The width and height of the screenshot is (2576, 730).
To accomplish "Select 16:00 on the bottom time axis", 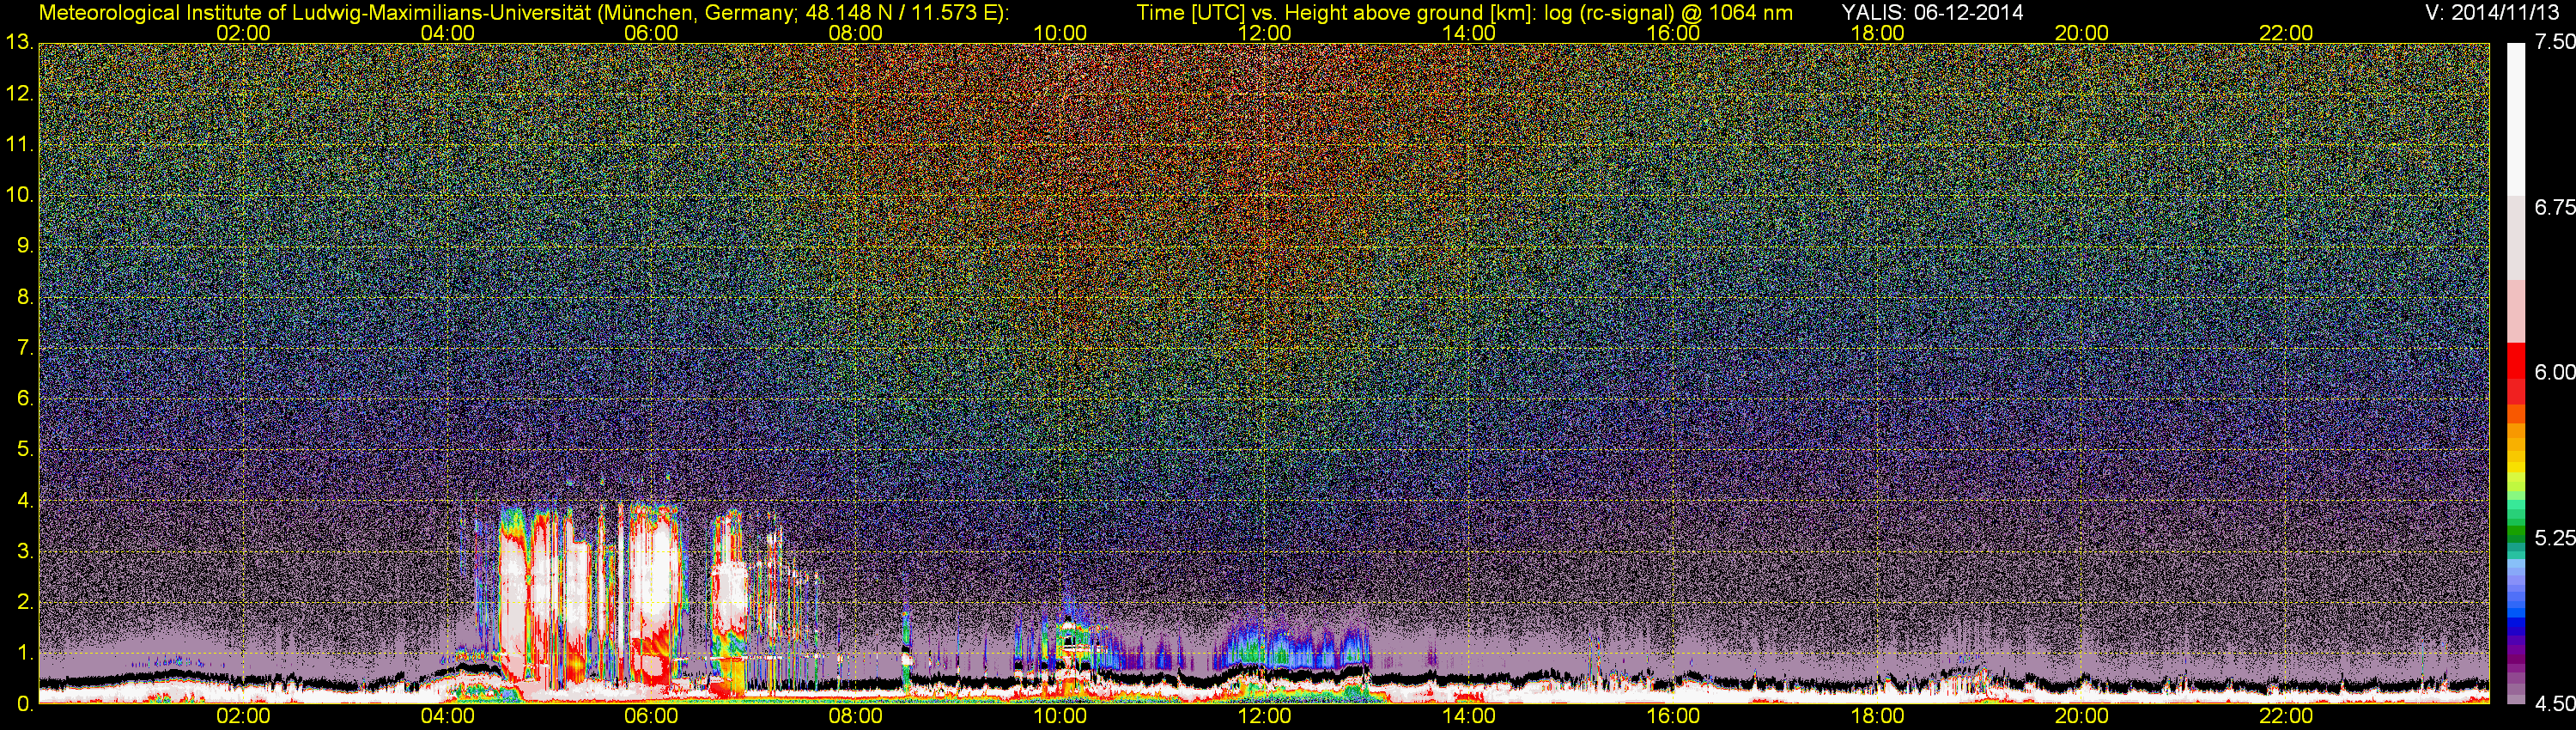I will pyautogui.click(x=1673, y=716).
